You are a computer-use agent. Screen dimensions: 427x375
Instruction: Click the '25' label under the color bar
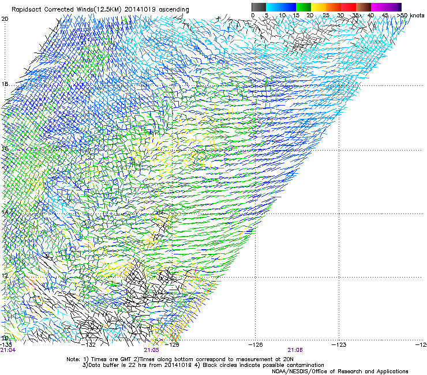tap(325, 16)
